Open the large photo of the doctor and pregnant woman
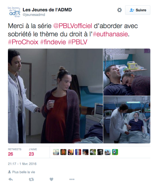Image resolution: width=158 pixels, height=186 pixels. point(55,96)
